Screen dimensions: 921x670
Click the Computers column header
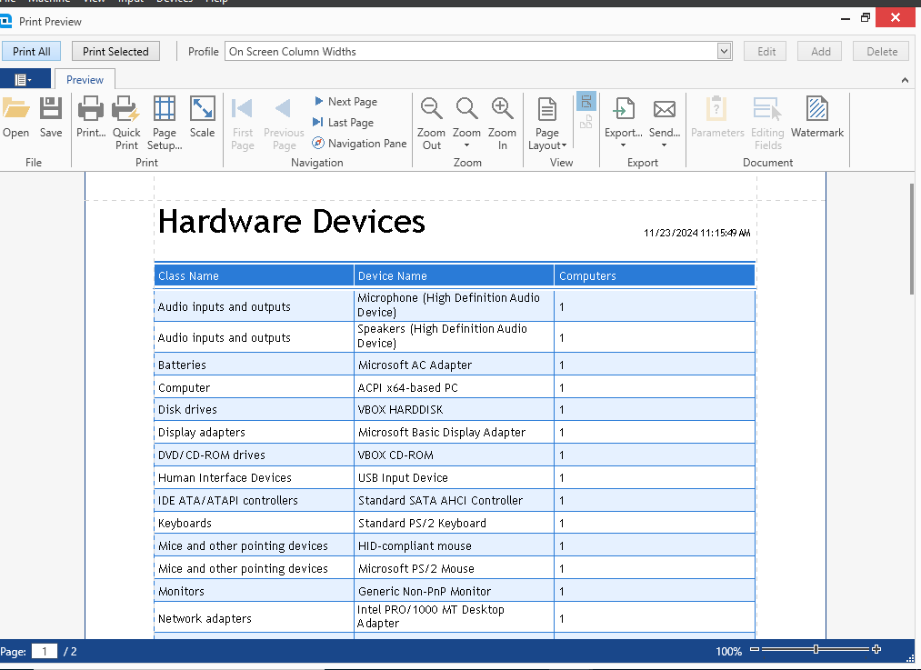(655, 275)
